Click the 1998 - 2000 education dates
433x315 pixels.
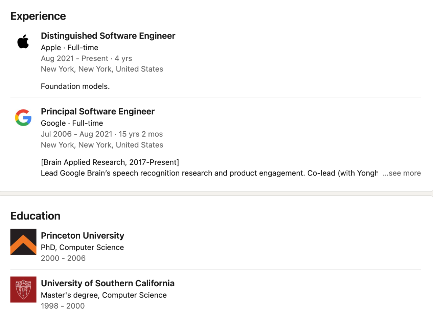63,306
